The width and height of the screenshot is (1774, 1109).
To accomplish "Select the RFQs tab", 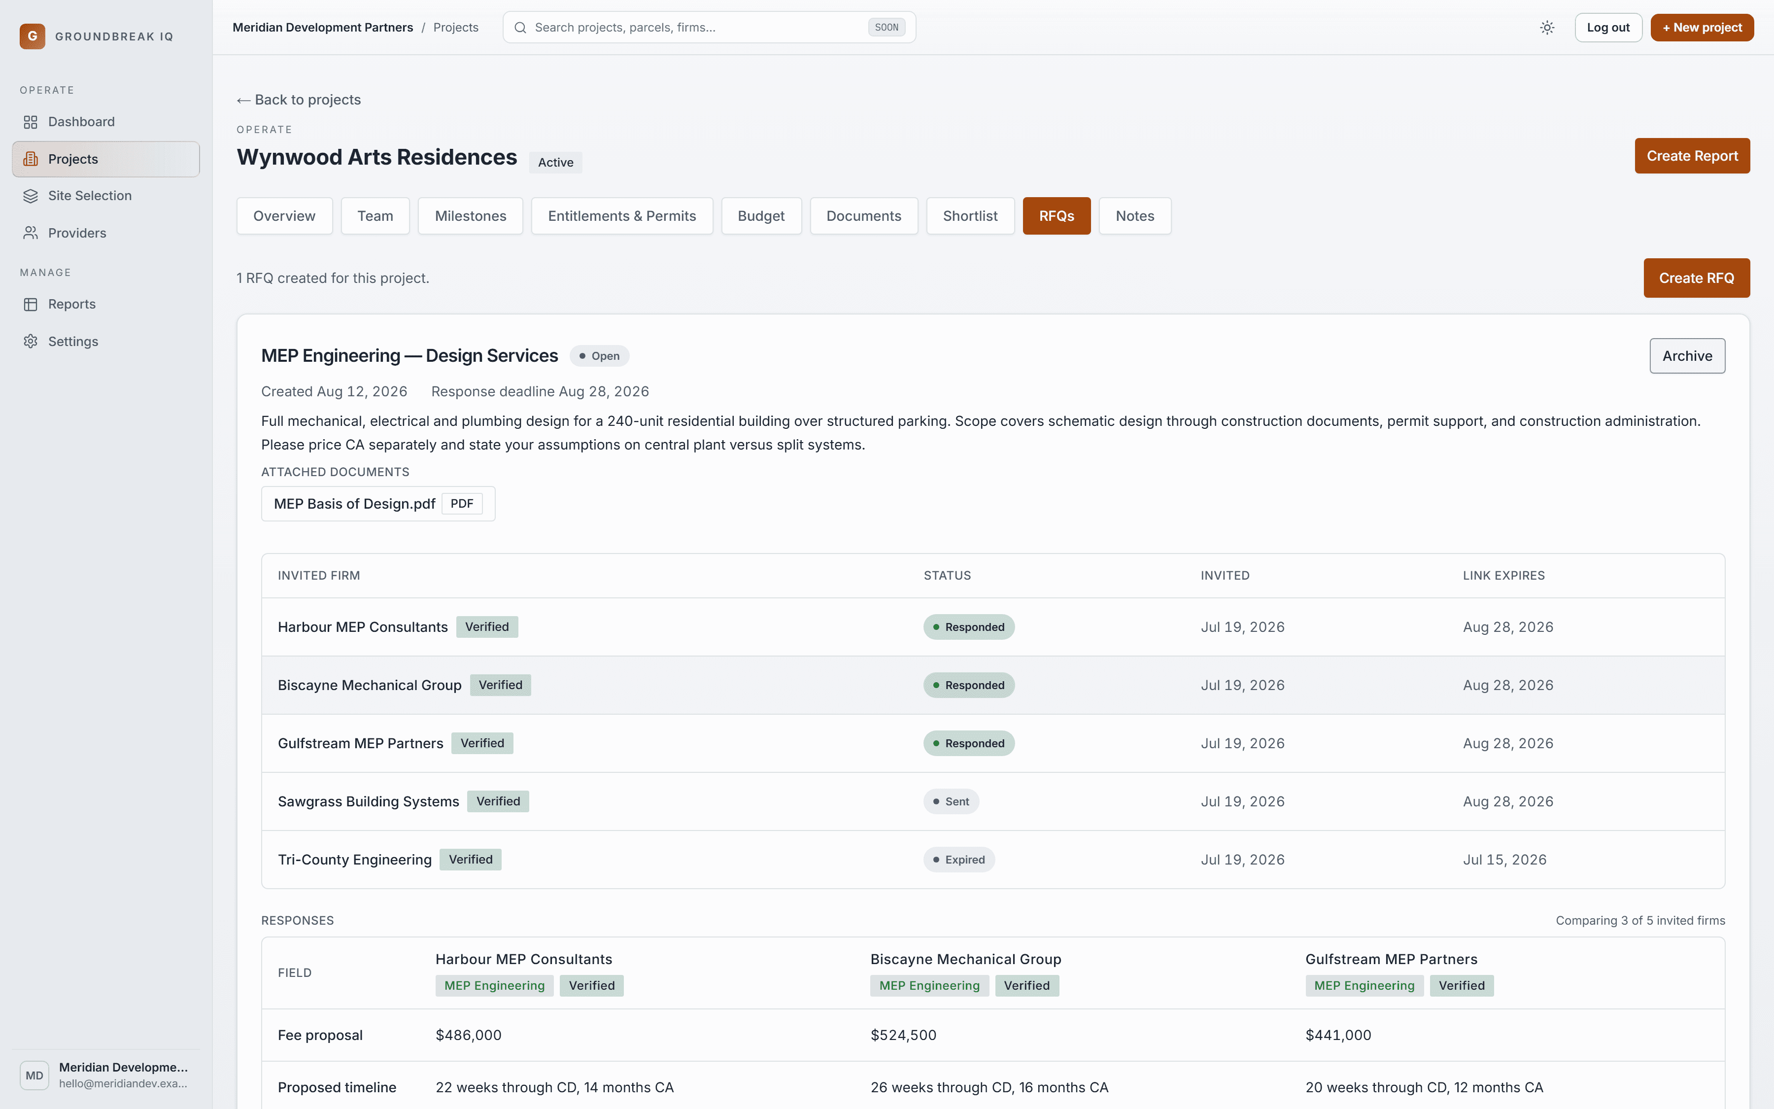I will pyautogui.click(x=1057, y=216).
